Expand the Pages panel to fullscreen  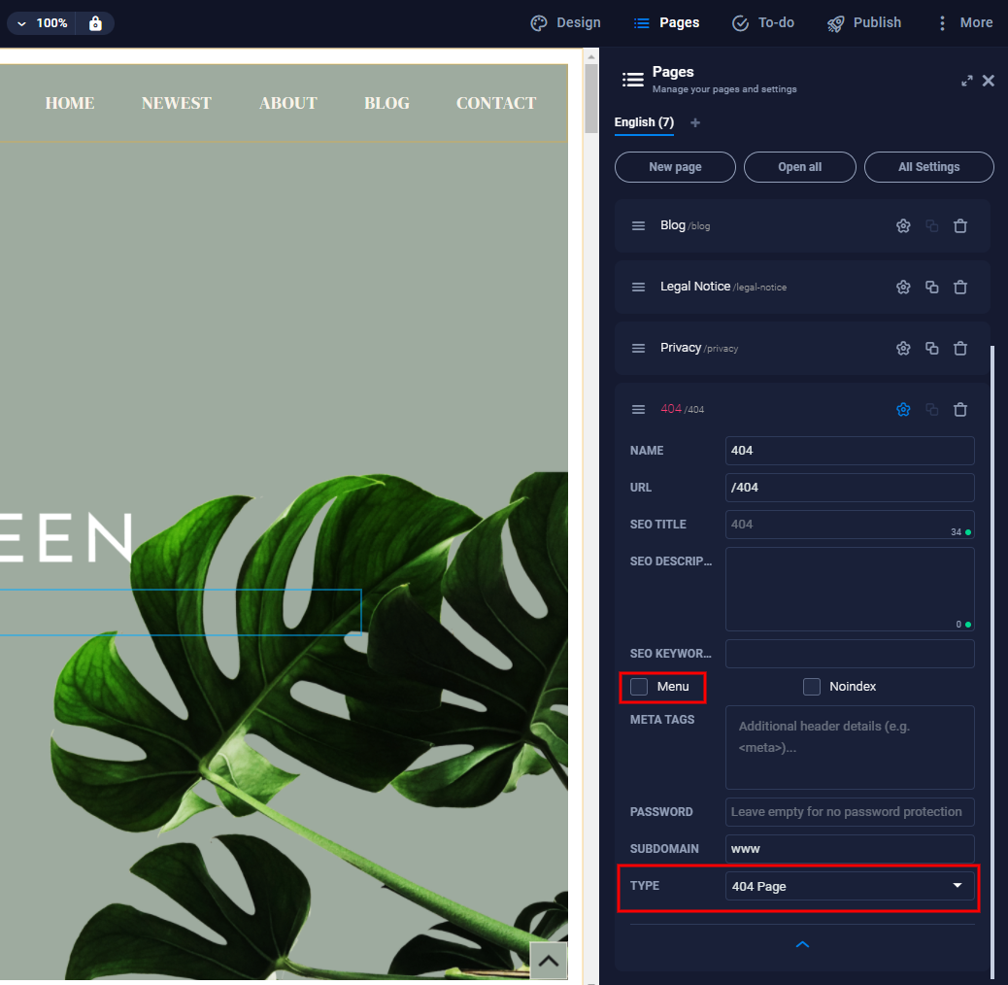tap(966, 81)
